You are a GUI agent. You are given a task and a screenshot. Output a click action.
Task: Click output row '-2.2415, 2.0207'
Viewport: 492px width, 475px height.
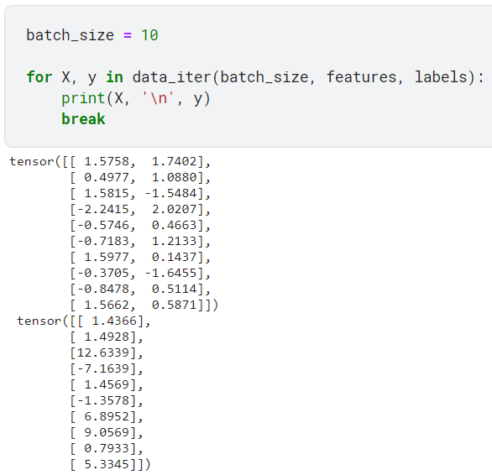coord(140,209)
